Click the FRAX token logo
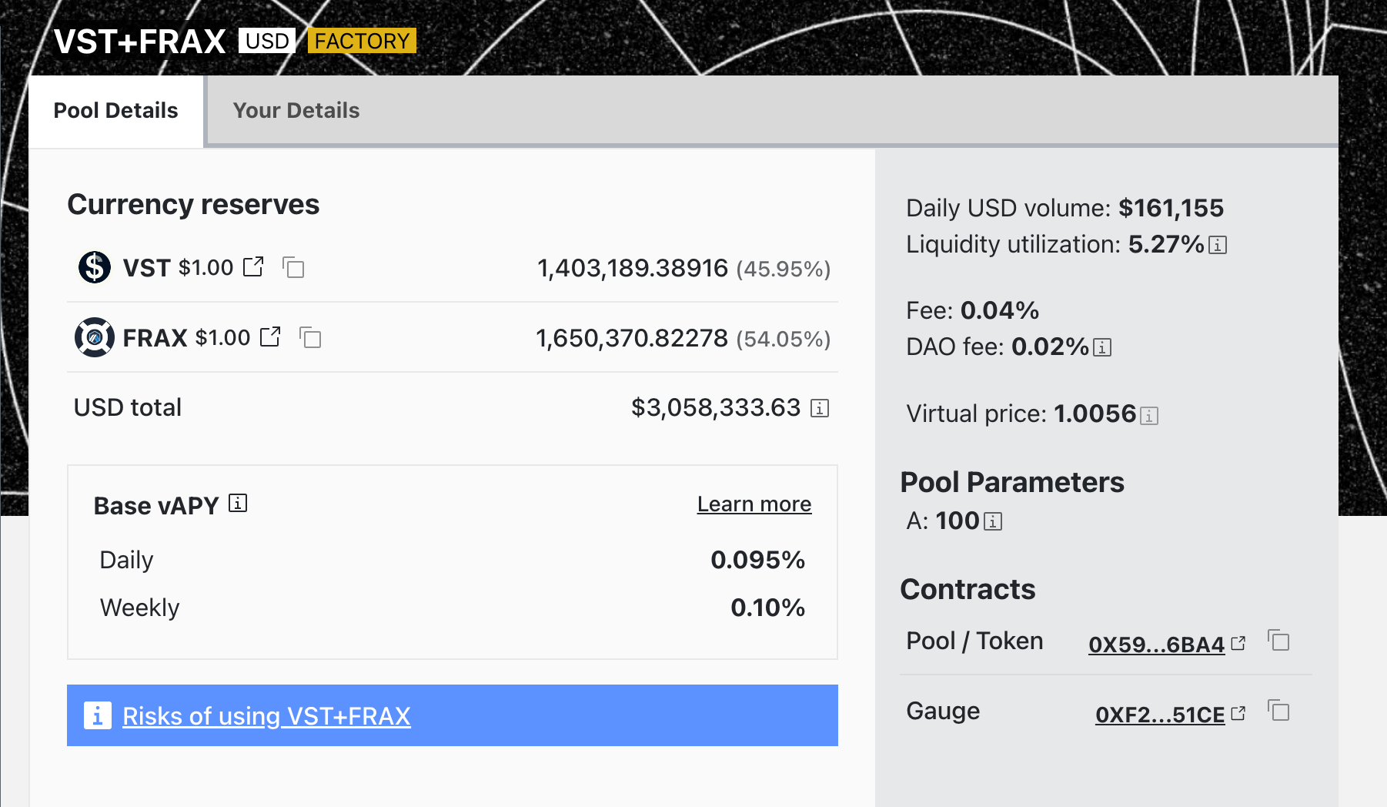This screenshot has width=1387, height=807. 95,337
